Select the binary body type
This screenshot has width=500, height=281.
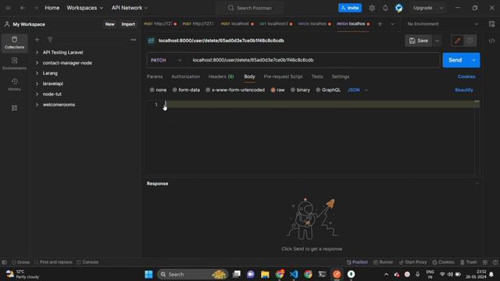pos(300,91)
